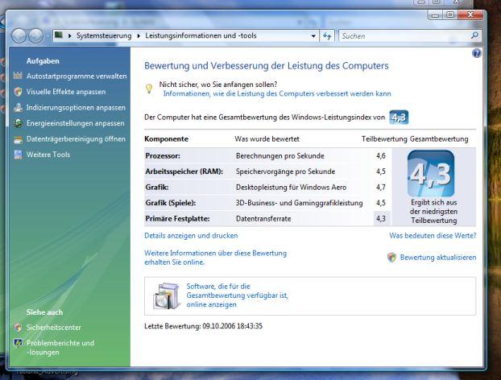This screenshot has height=380, width=501.
Task: Click the 4,7 Grafik subscore
Action: click(380, 187)
